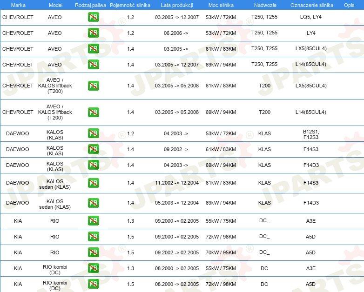
Task: Click the Oznaczenie silnika column header
Action: click(x=311, y=5)
